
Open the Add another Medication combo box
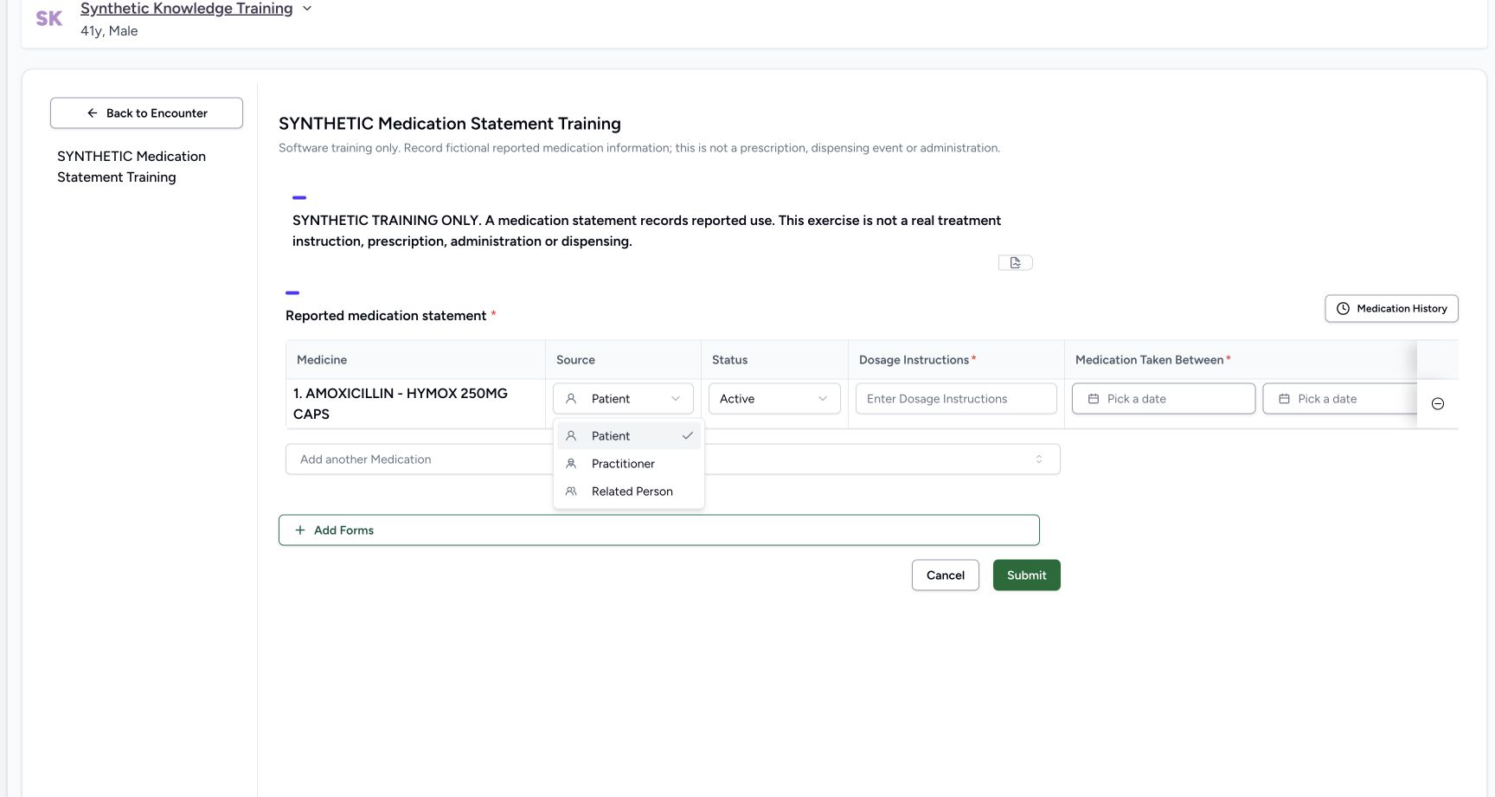pos(672,460)
